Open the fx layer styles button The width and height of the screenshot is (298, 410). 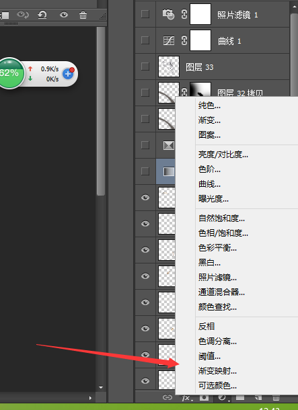point(187,398)
